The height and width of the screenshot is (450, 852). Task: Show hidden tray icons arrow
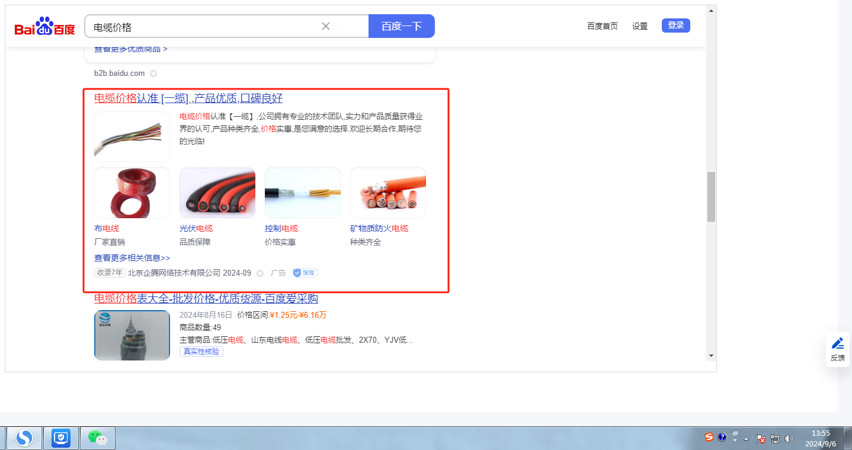pos(747,439)
